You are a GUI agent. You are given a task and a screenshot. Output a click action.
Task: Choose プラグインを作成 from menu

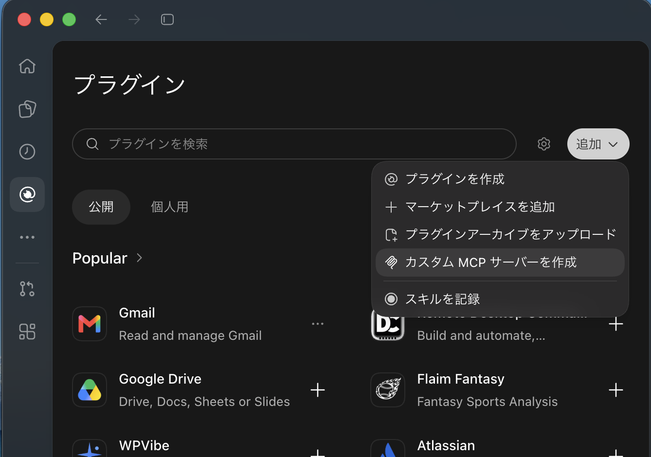pos(500,179)
